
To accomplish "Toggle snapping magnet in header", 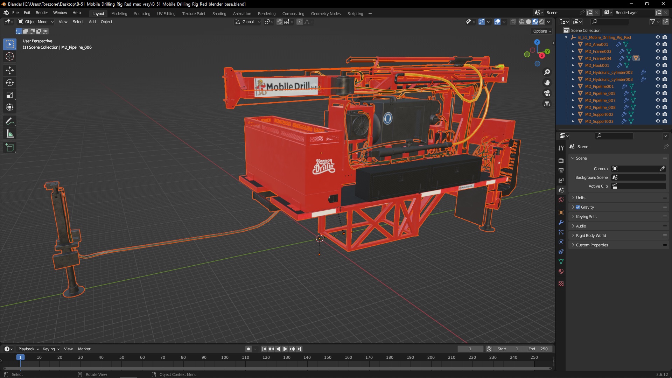I will click(x=279, y=22).
